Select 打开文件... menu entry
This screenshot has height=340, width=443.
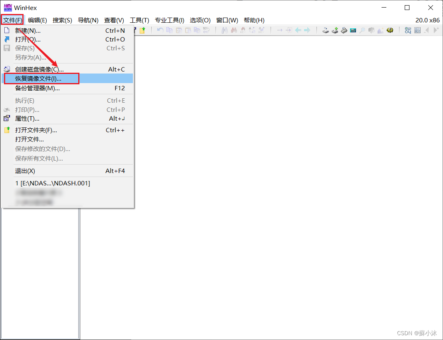pos(67,139)
